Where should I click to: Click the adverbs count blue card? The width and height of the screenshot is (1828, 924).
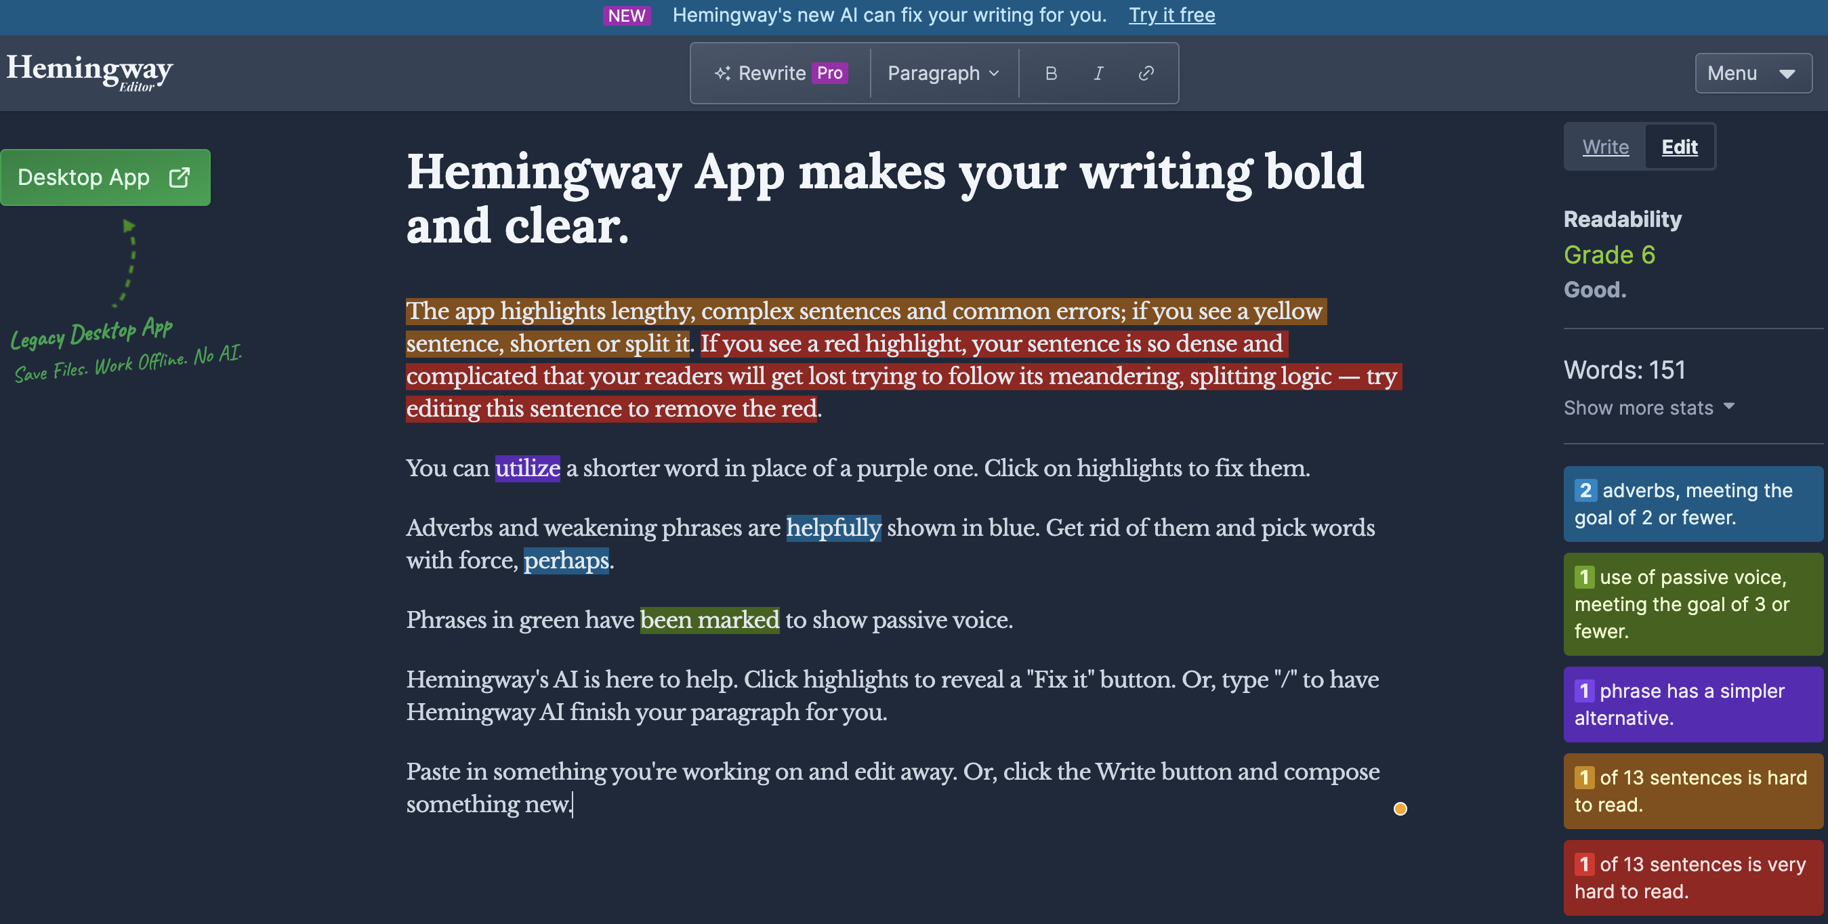coord(1693,504)
